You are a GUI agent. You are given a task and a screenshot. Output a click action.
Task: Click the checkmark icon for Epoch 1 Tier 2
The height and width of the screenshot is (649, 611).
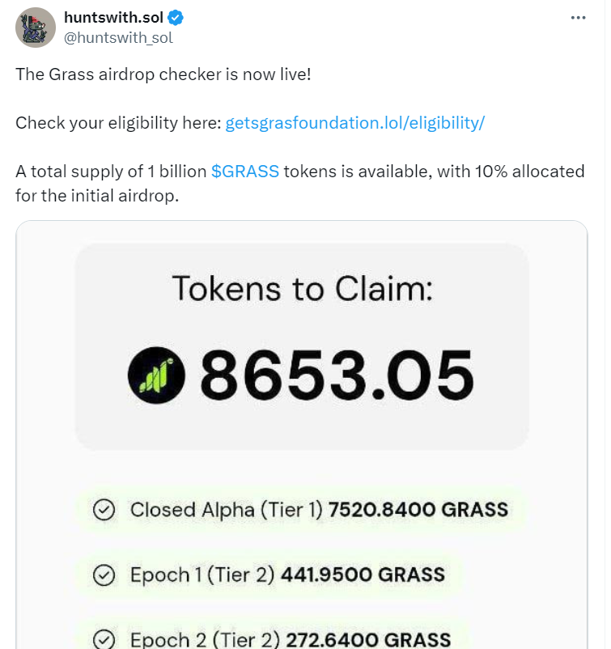click(x=103, y=575)
